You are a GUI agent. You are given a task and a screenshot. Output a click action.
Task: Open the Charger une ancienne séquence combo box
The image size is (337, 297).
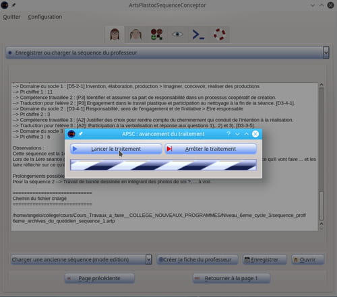(82, 259)
